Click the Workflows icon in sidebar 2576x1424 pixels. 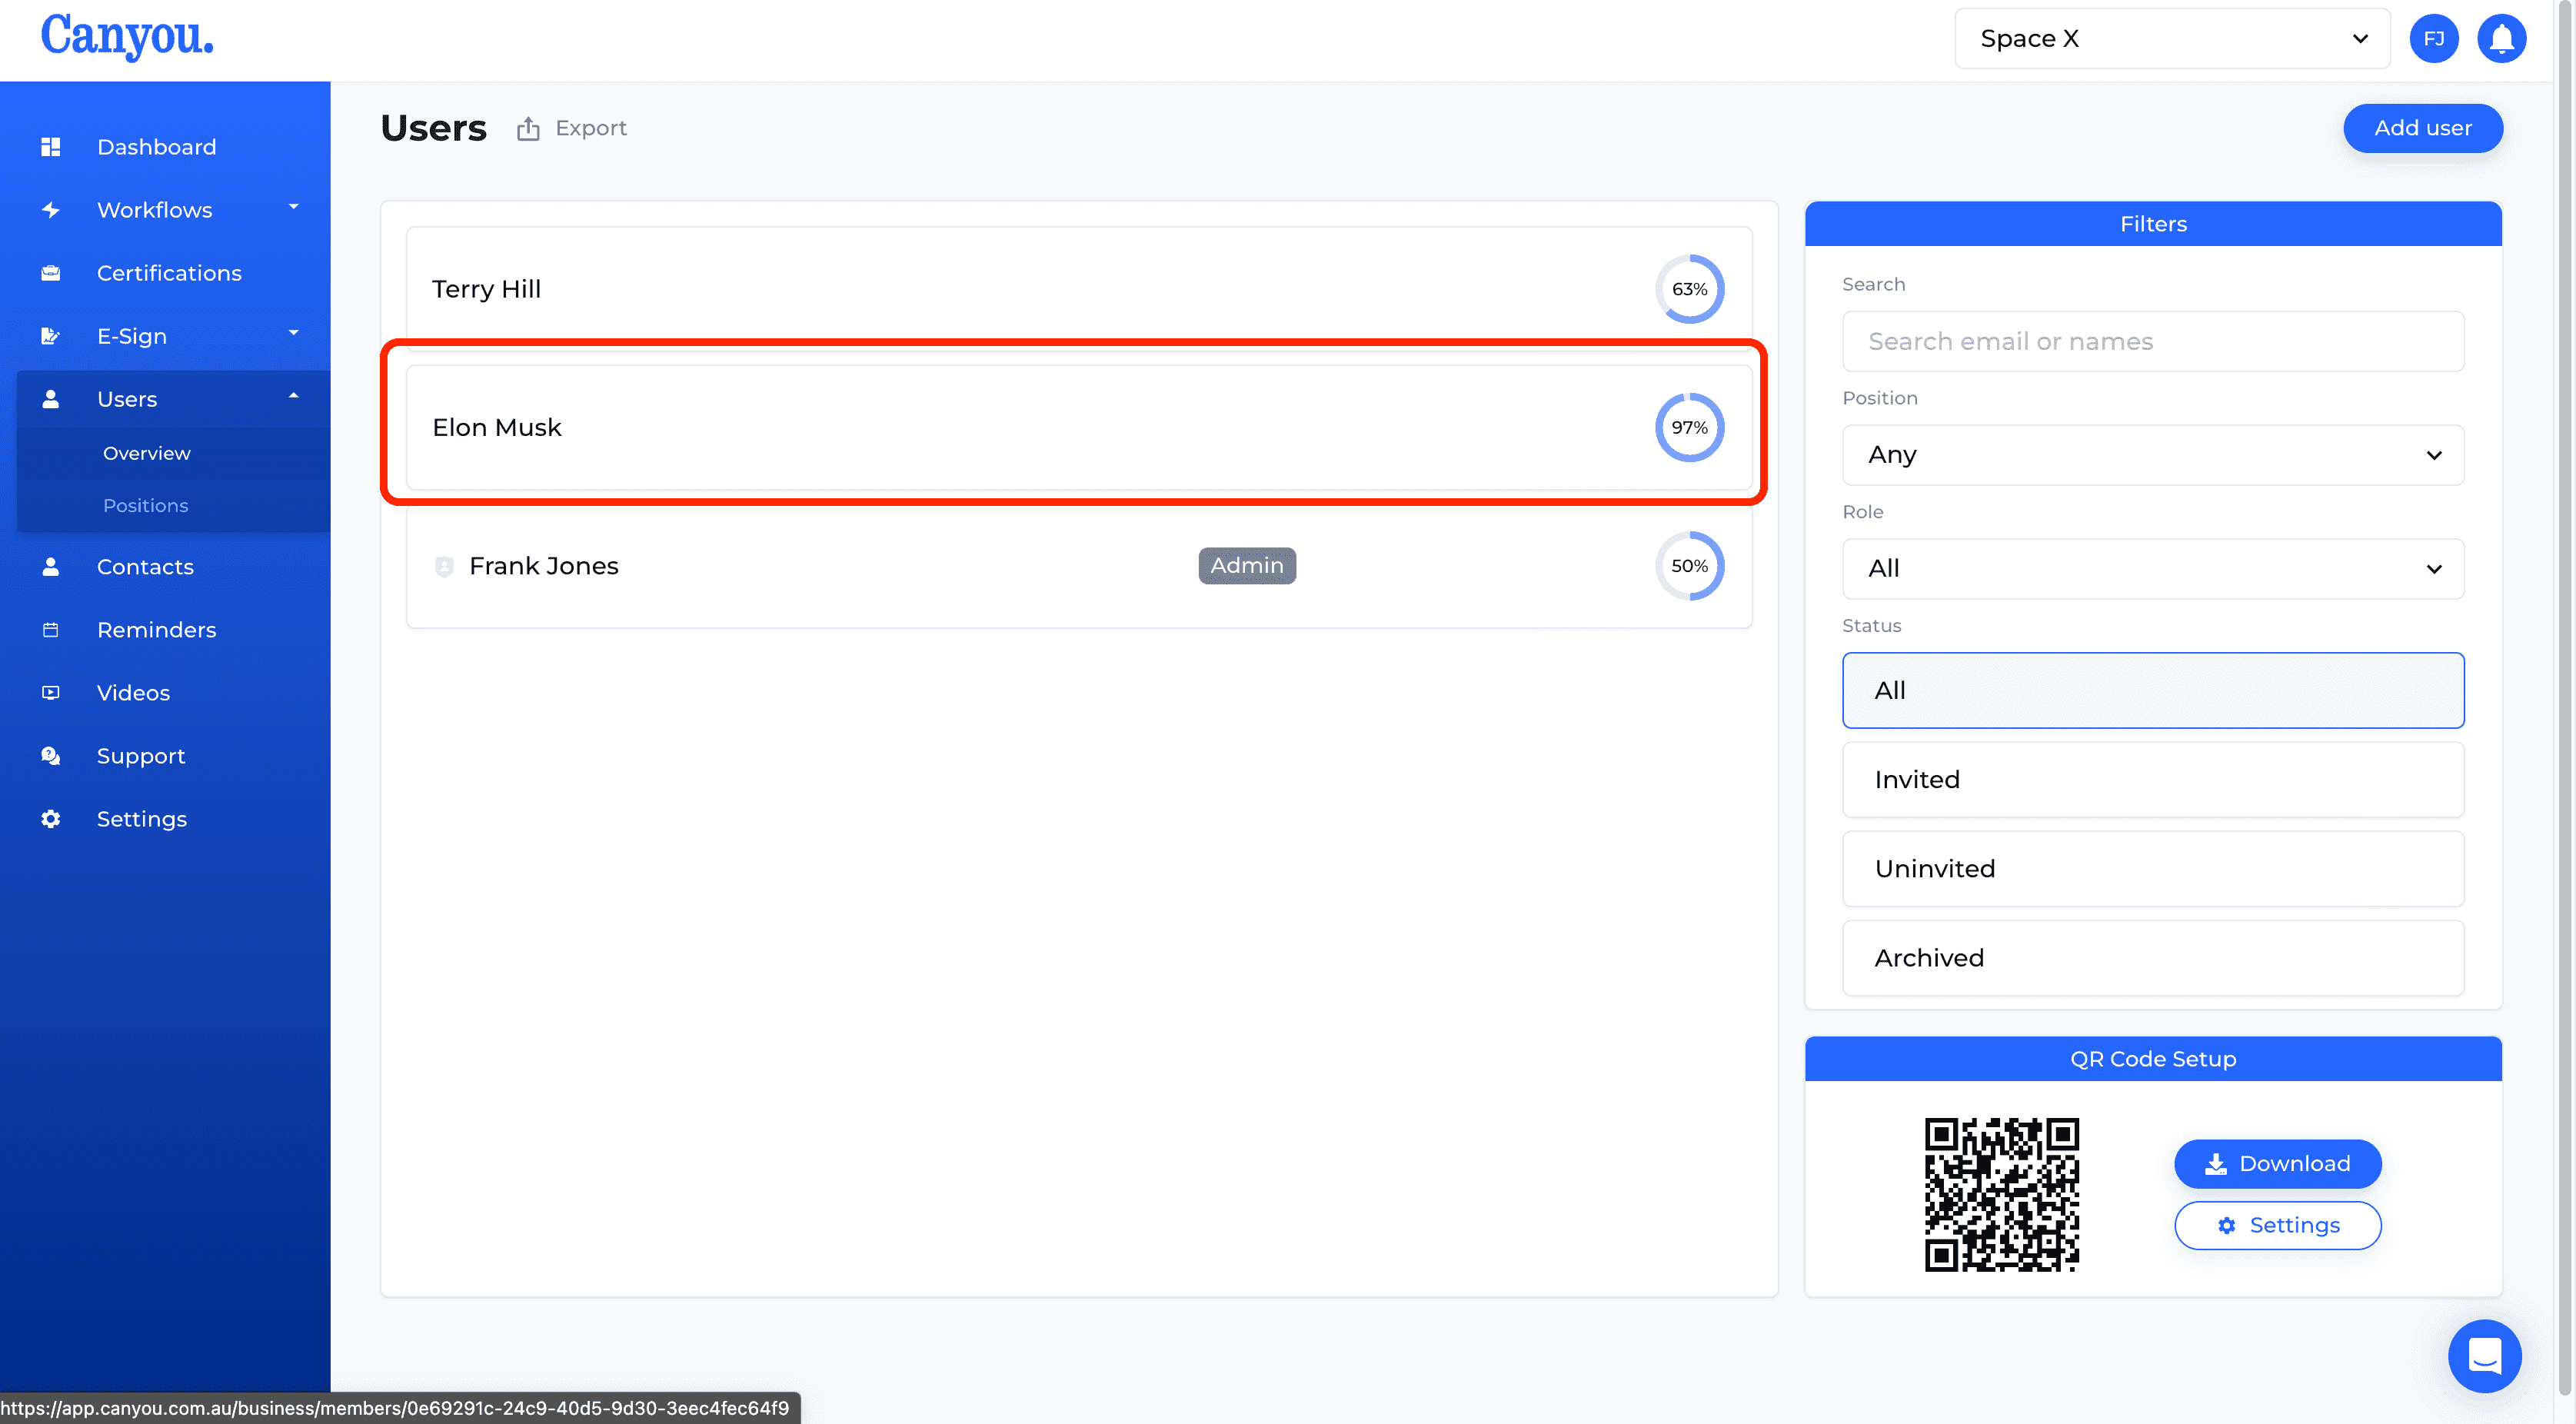pos(51,208)
